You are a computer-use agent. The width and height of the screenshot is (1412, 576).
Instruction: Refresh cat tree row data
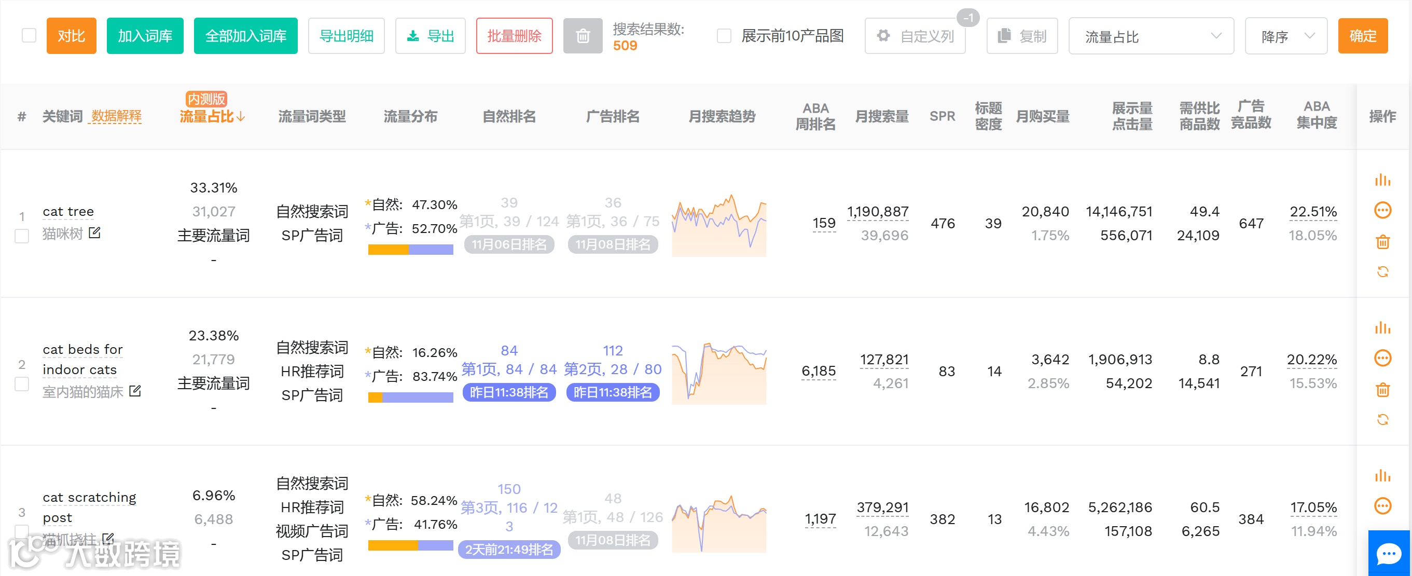click(1382, 271)
